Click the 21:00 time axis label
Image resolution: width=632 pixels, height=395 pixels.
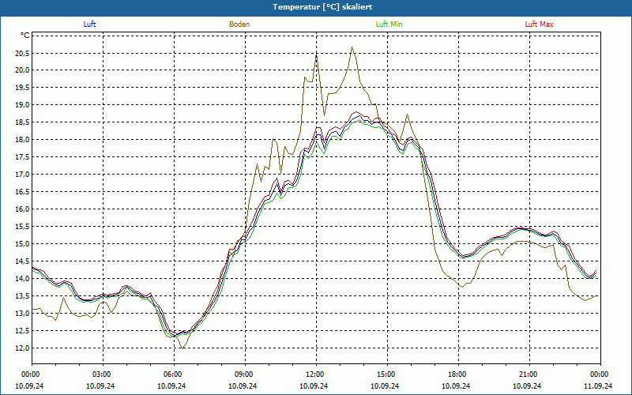(529, 374)
